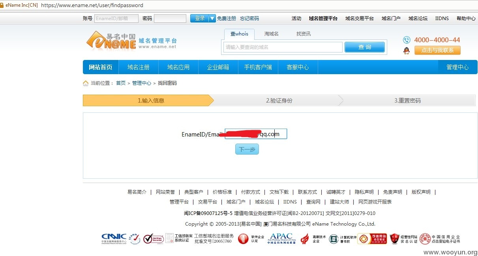Screen dimensions: 478x256
Task: Open the 经营性网站实名认证 badge
Action: coord(403,239)
